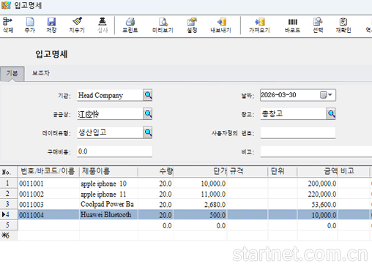Select the 기본 tab
Viewport: 372px width, 264px height.
click(12, 73)
